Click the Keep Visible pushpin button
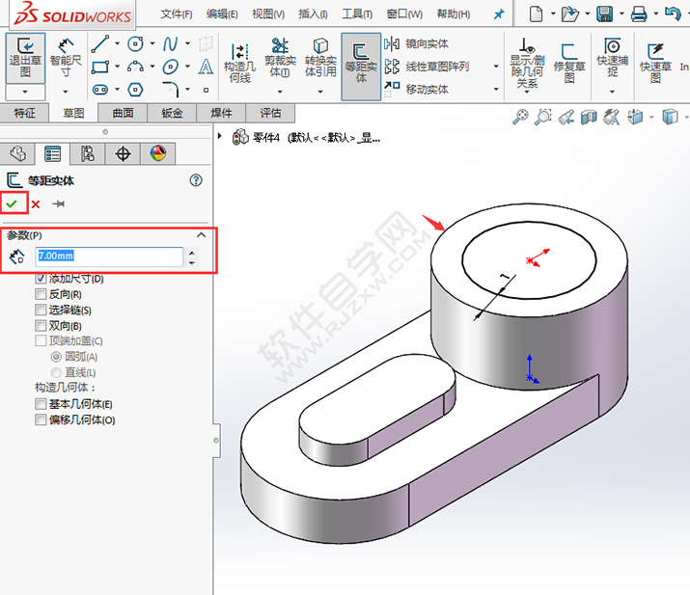This screenshot has width=690, height=595. 59,203
